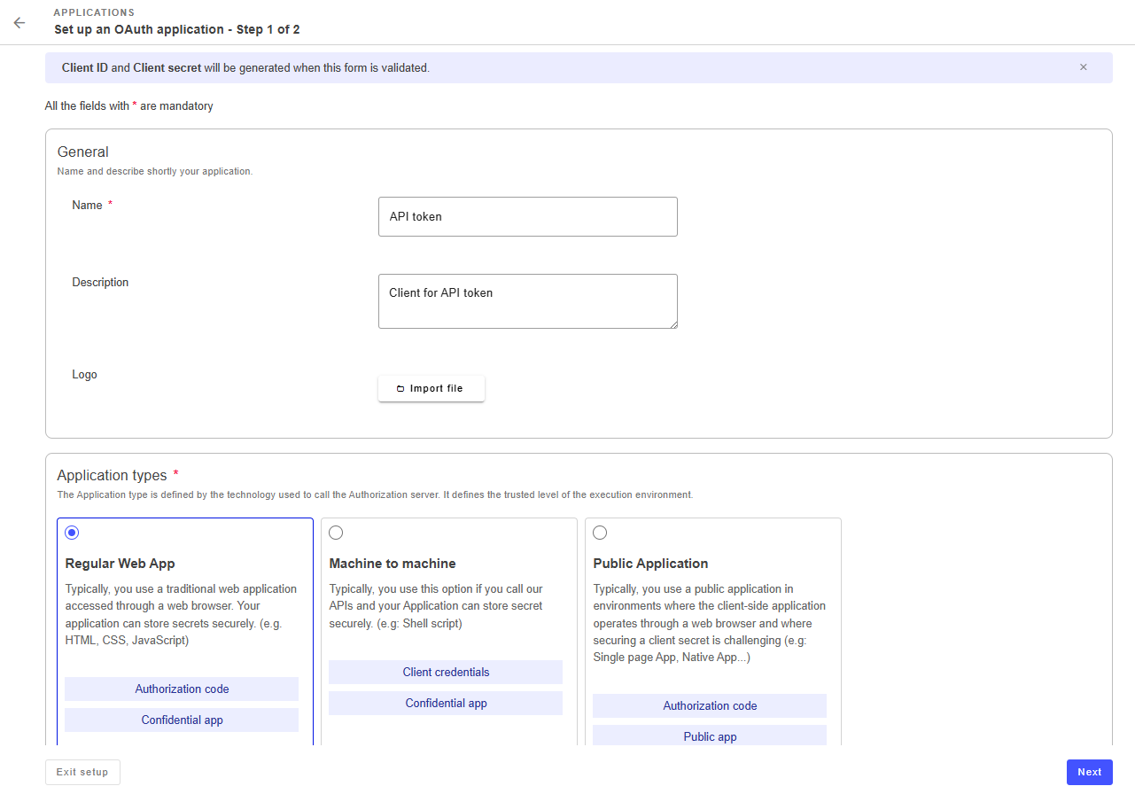Open the Applications breadcrumb label
Viewport: 1135px width, 794px height.
(94, 13)
